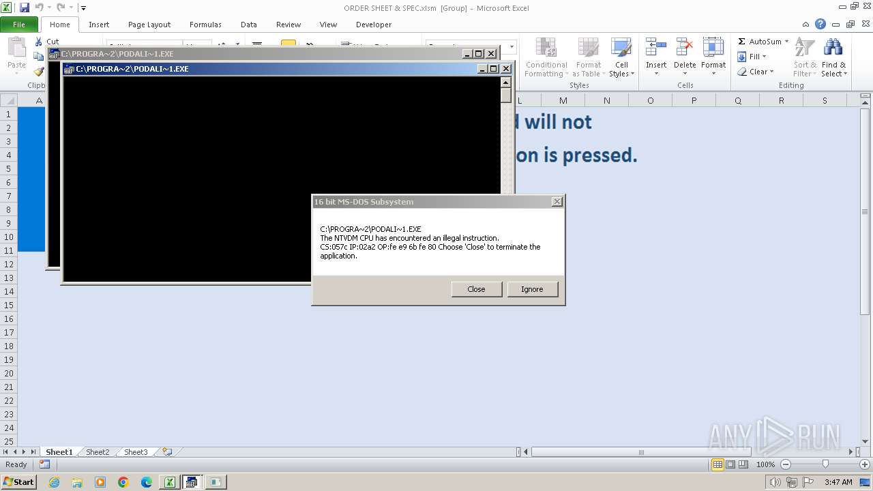Image resolution: width=873 pixels, height=491 pixels.
Task: Click the console window's scroll up arrow
Action: (x=505, y=82)
